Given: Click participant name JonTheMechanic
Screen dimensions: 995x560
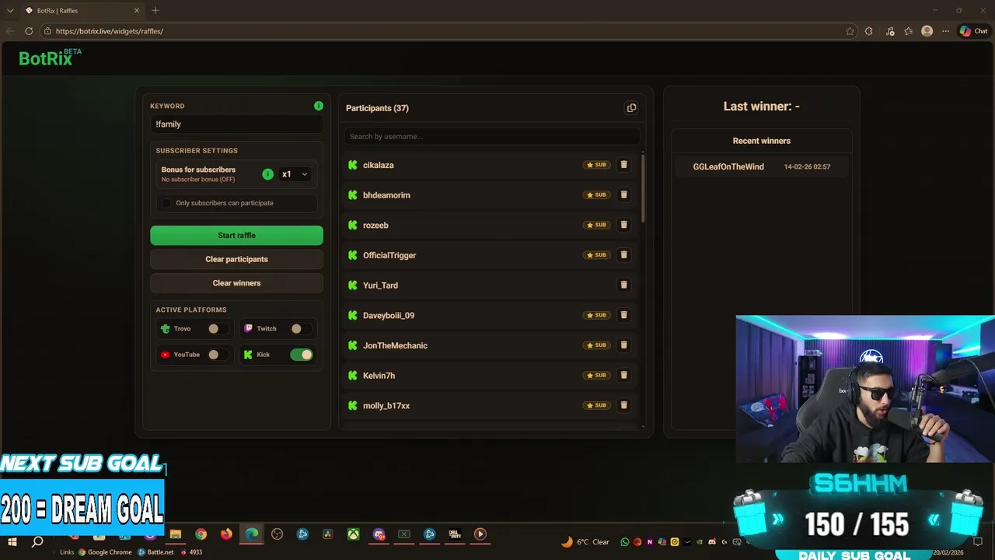Looking at the screenshot, I should pyautogui.click(x=395, y=345).
